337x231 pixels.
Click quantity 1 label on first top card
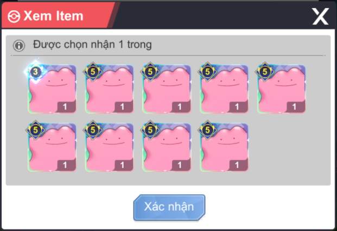[x=66, y=107]
